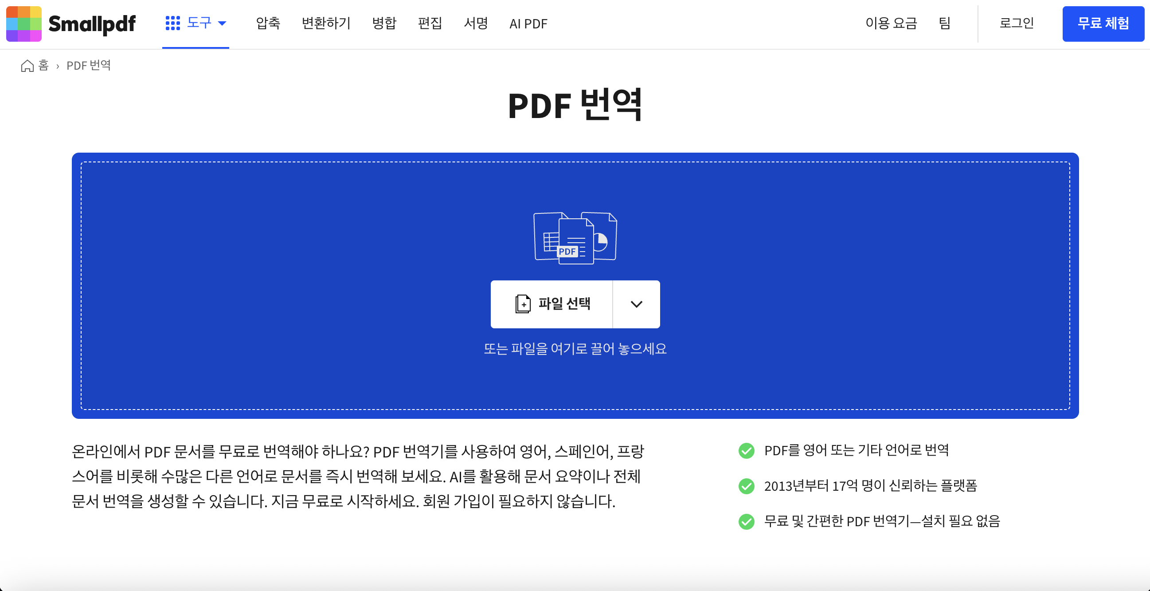
Task: Open the AI PDF menu item
Action: pyautogui.click(x=528, y=24)
